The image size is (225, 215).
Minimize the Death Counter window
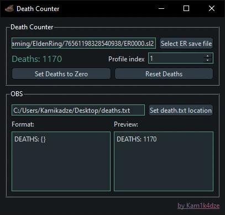point(161,8)
